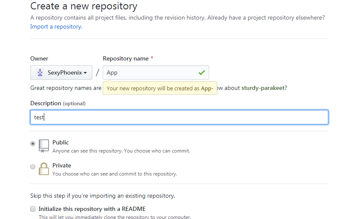Focus the Repository name field containing App
This screenshot has width=362, height=219.
point(156,72)
